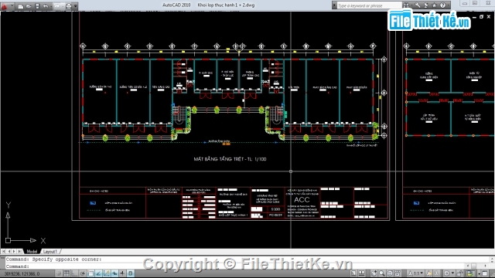Viewport: 495px width, 278px height.
Task: Click the Quick View Layouts icon
Action: [x=362, y=273]
